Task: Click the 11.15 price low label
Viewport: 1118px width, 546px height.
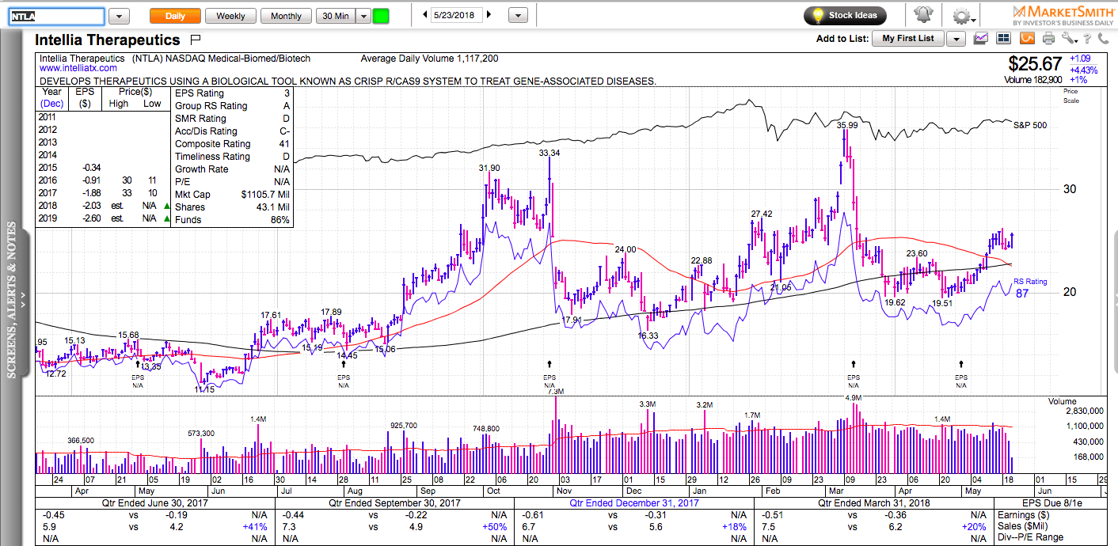Action: click(205, 389)
